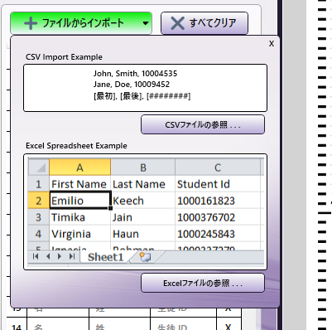Screen dimensions: 332x330
Task: Select column C header
Action: tap(218, 167)
